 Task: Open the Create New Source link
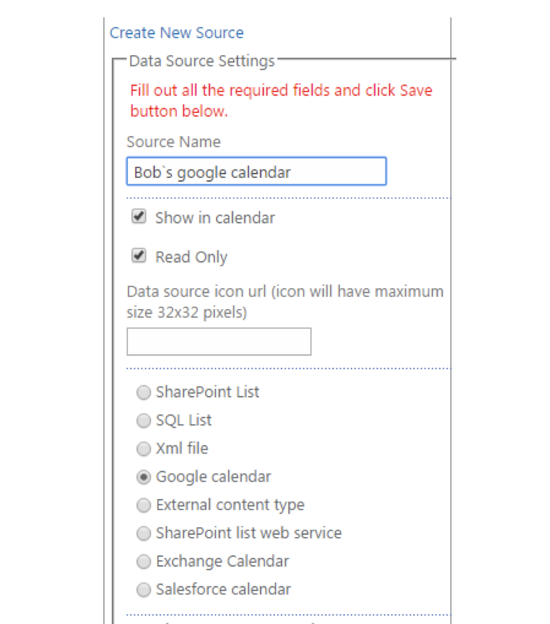(x=177, y=33)
